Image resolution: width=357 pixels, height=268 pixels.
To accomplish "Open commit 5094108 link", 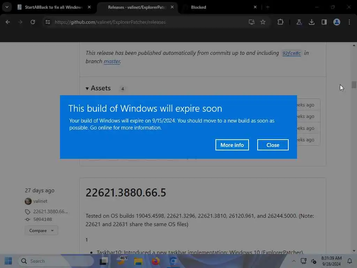I will coord(43,219).
